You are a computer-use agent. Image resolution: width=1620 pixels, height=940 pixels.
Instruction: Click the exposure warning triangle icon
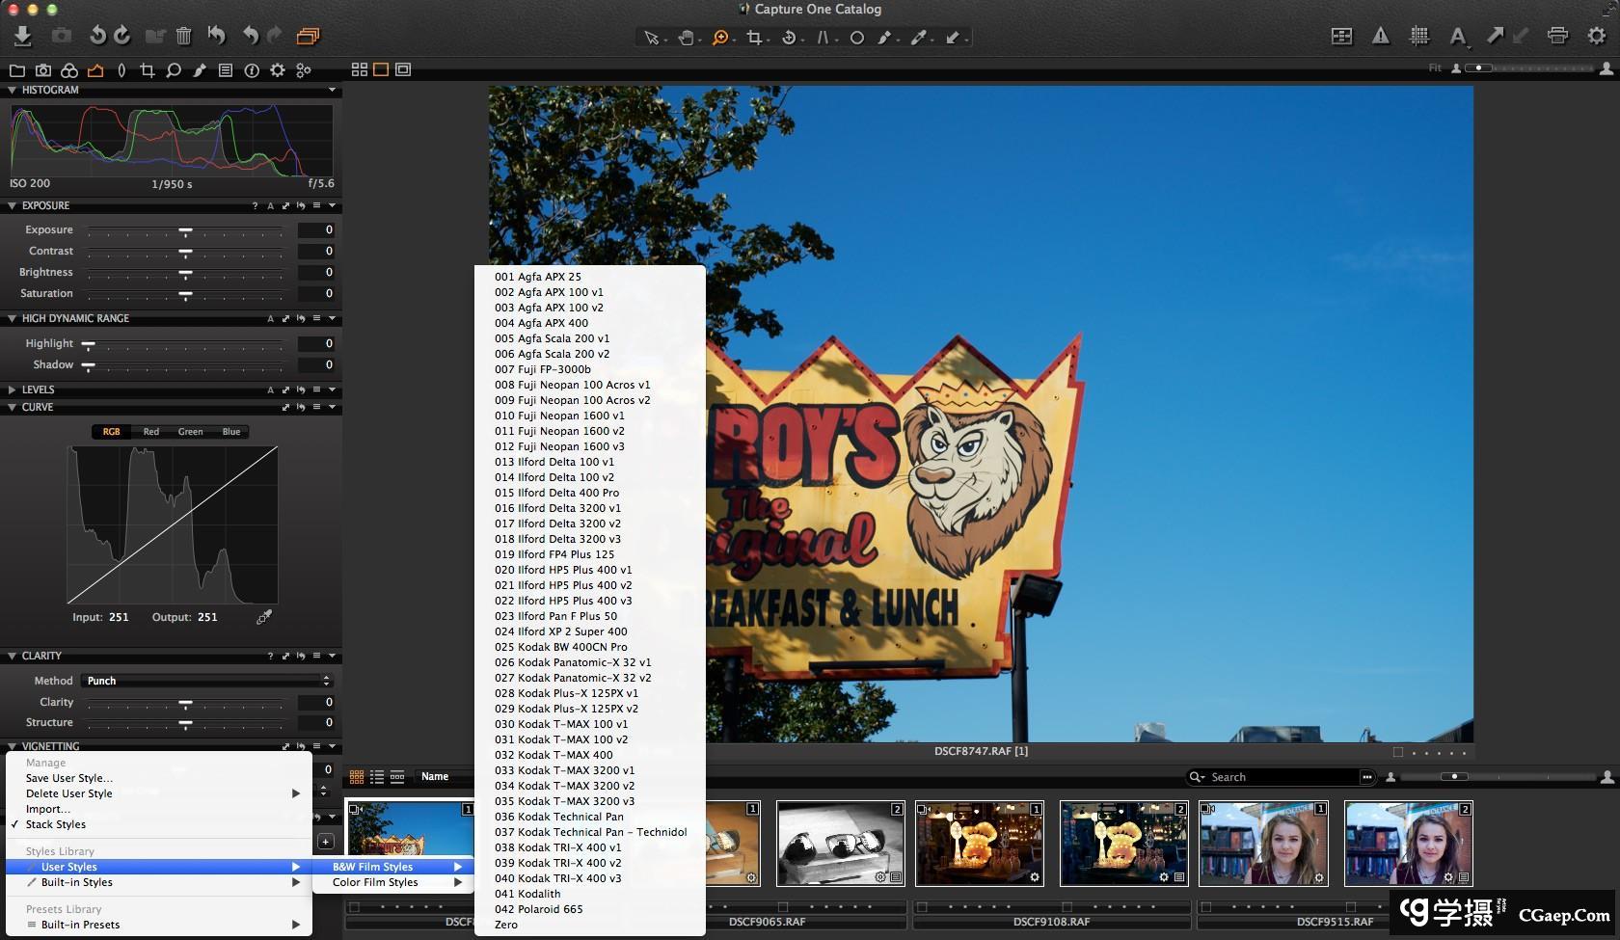coord(1381,36)
